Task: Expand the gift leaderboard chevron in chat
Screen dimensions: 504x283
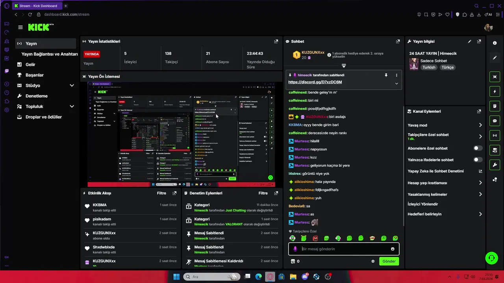Action: click(344, 66)
